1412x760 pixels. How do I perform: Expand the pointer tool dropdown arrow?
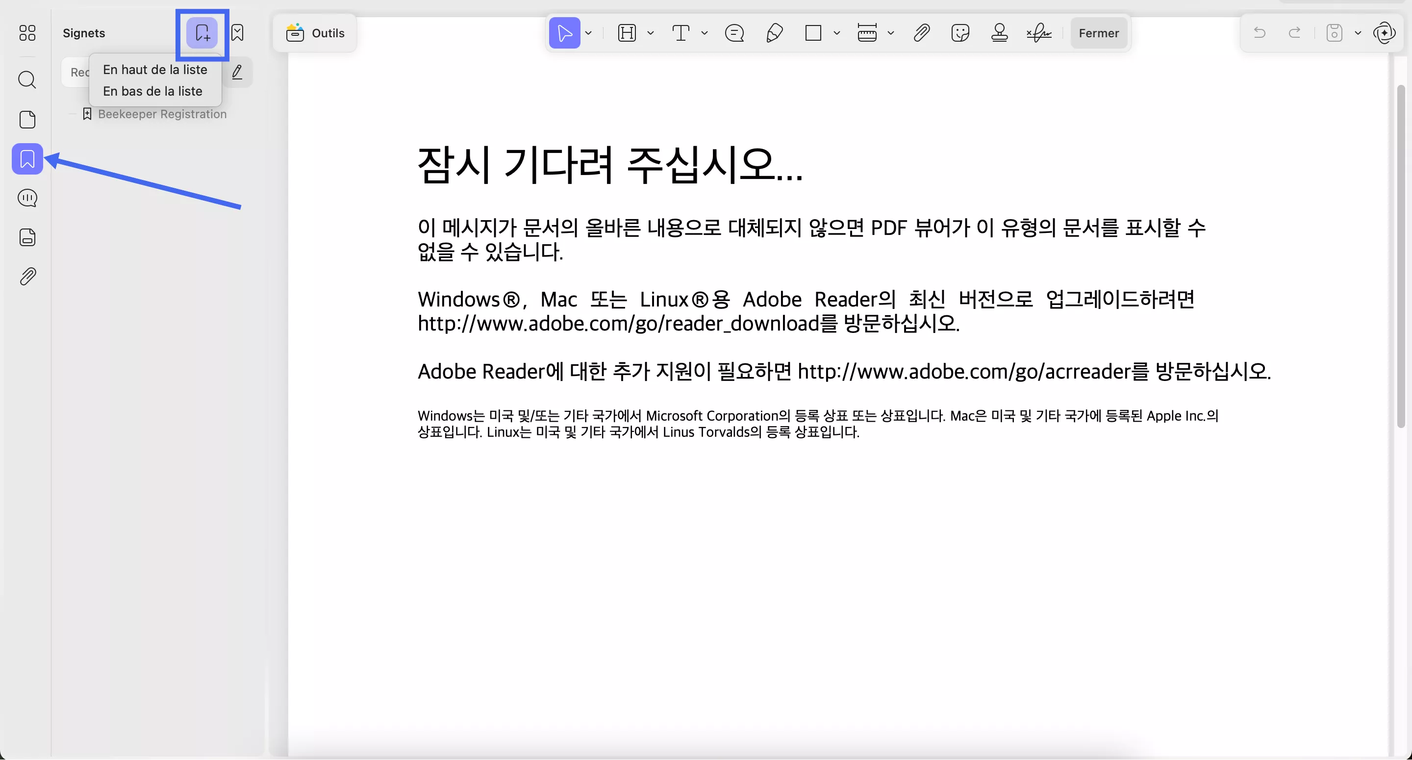click(x=588, y=33)
